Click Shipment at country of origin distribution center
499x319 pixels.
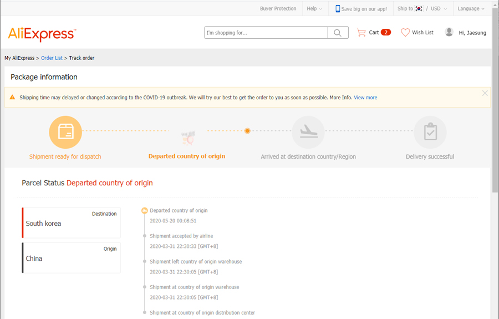tap(202, 313)
